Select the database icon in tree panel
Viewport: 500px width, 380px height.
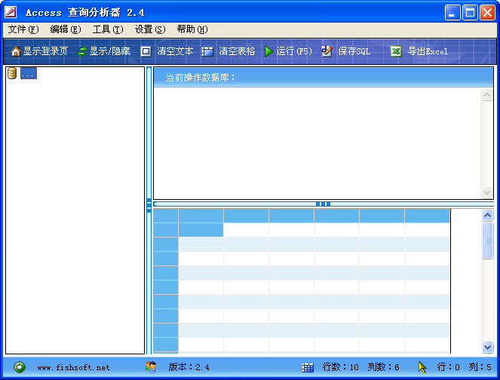click(x=12, y=73)
